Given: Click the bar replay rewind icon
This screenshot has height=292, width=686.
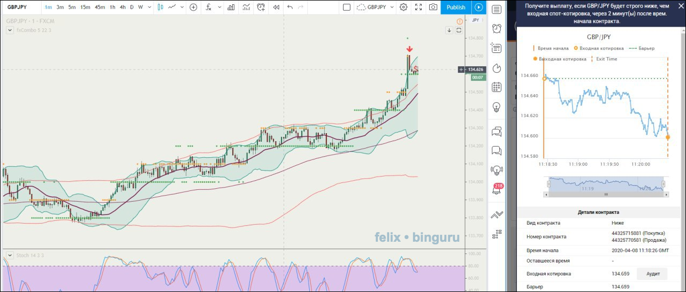Looking at the screenshot, I should [x=276, y=7].
